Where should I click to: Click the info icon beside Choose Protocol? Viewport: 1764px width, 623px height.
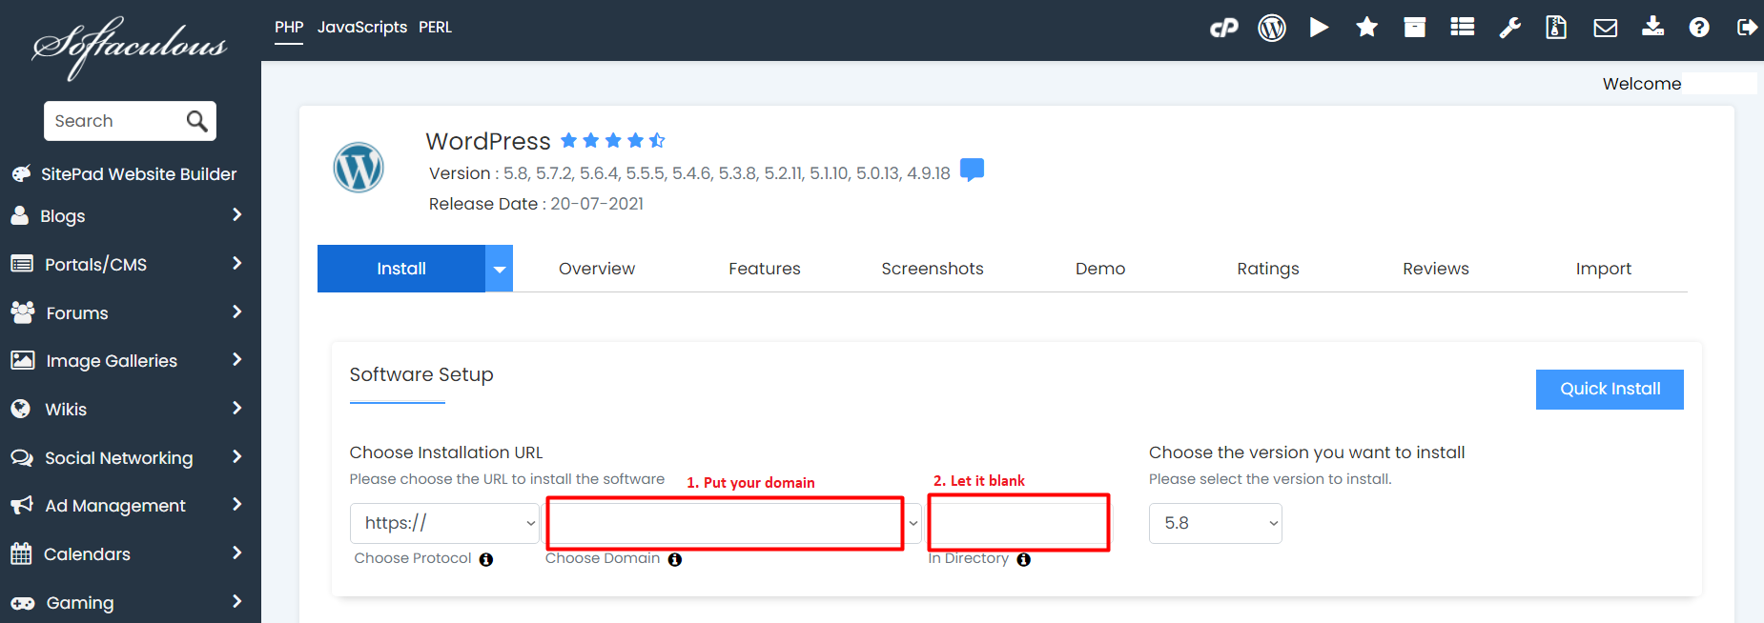(486, 559)
